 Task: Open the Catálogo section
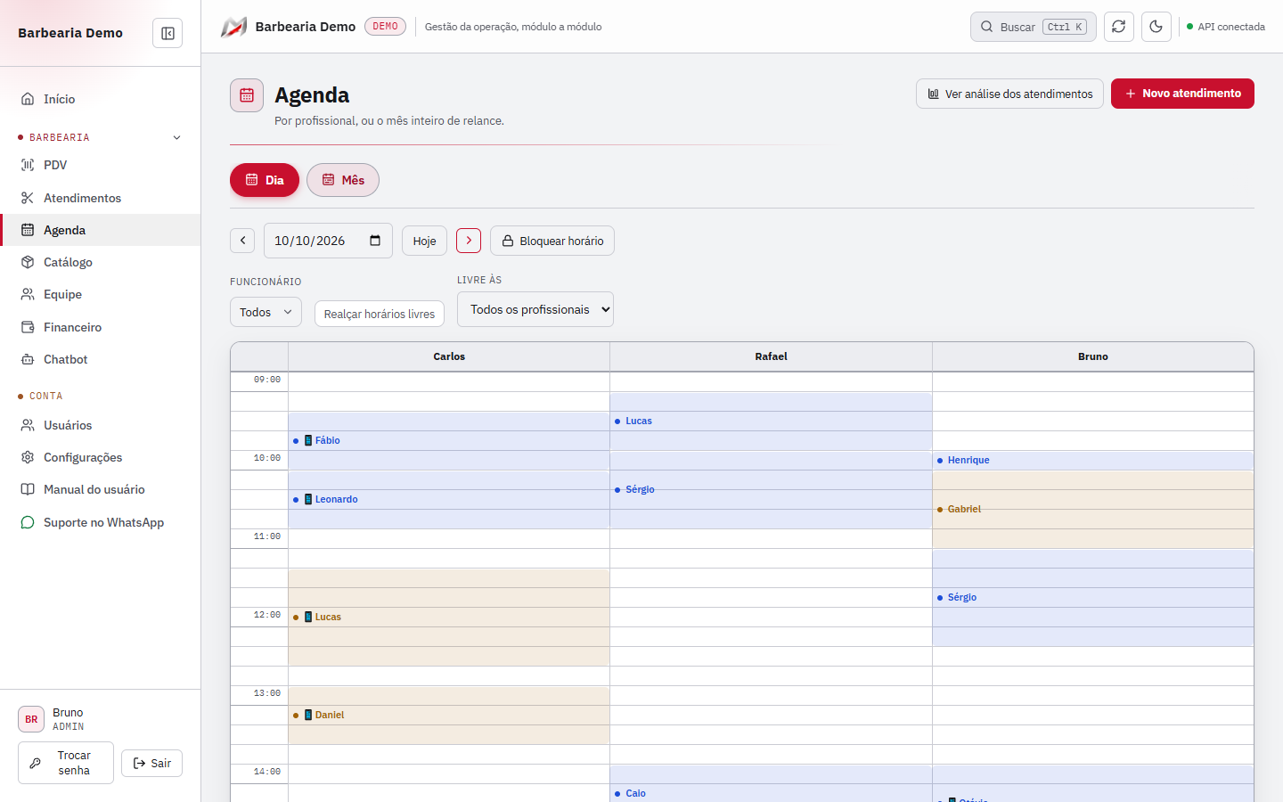coord(100,262)
